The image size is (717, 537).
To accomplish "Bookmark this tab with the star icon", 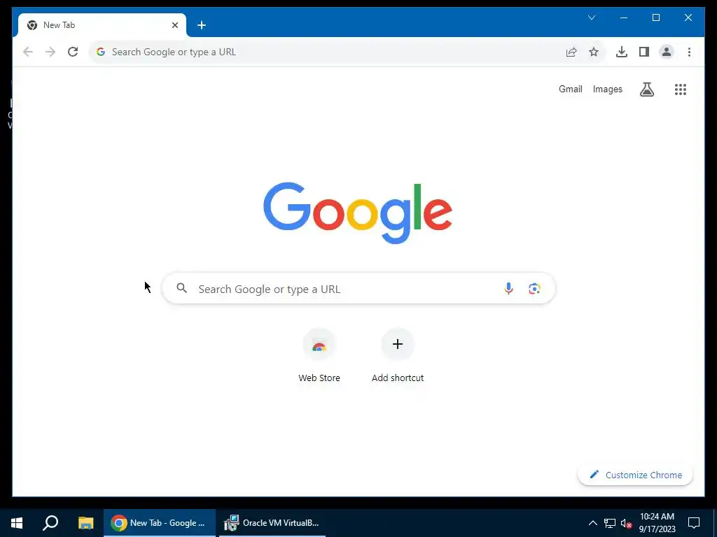I will point(594,52).
